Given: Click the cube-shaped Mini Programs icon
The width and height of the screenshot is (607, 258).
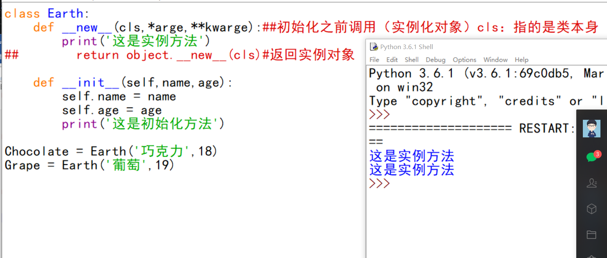Looking at the screenshot, I should point(591,209).
